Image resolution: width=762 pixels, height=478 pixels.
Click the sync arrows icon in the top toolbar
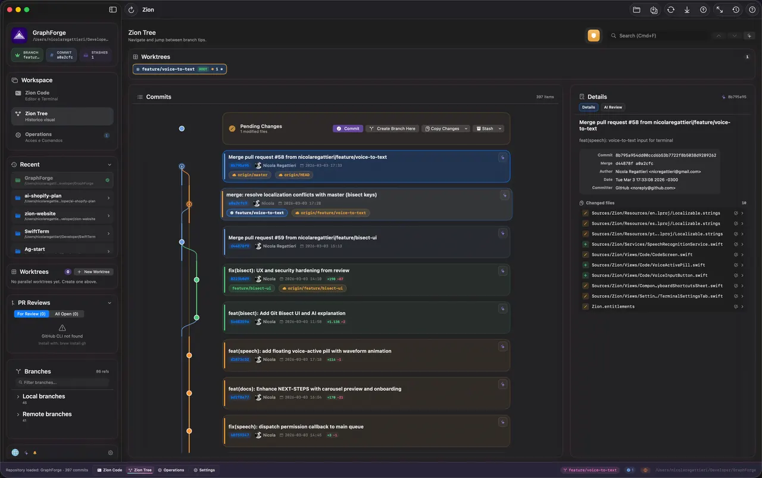pos(670,10)
